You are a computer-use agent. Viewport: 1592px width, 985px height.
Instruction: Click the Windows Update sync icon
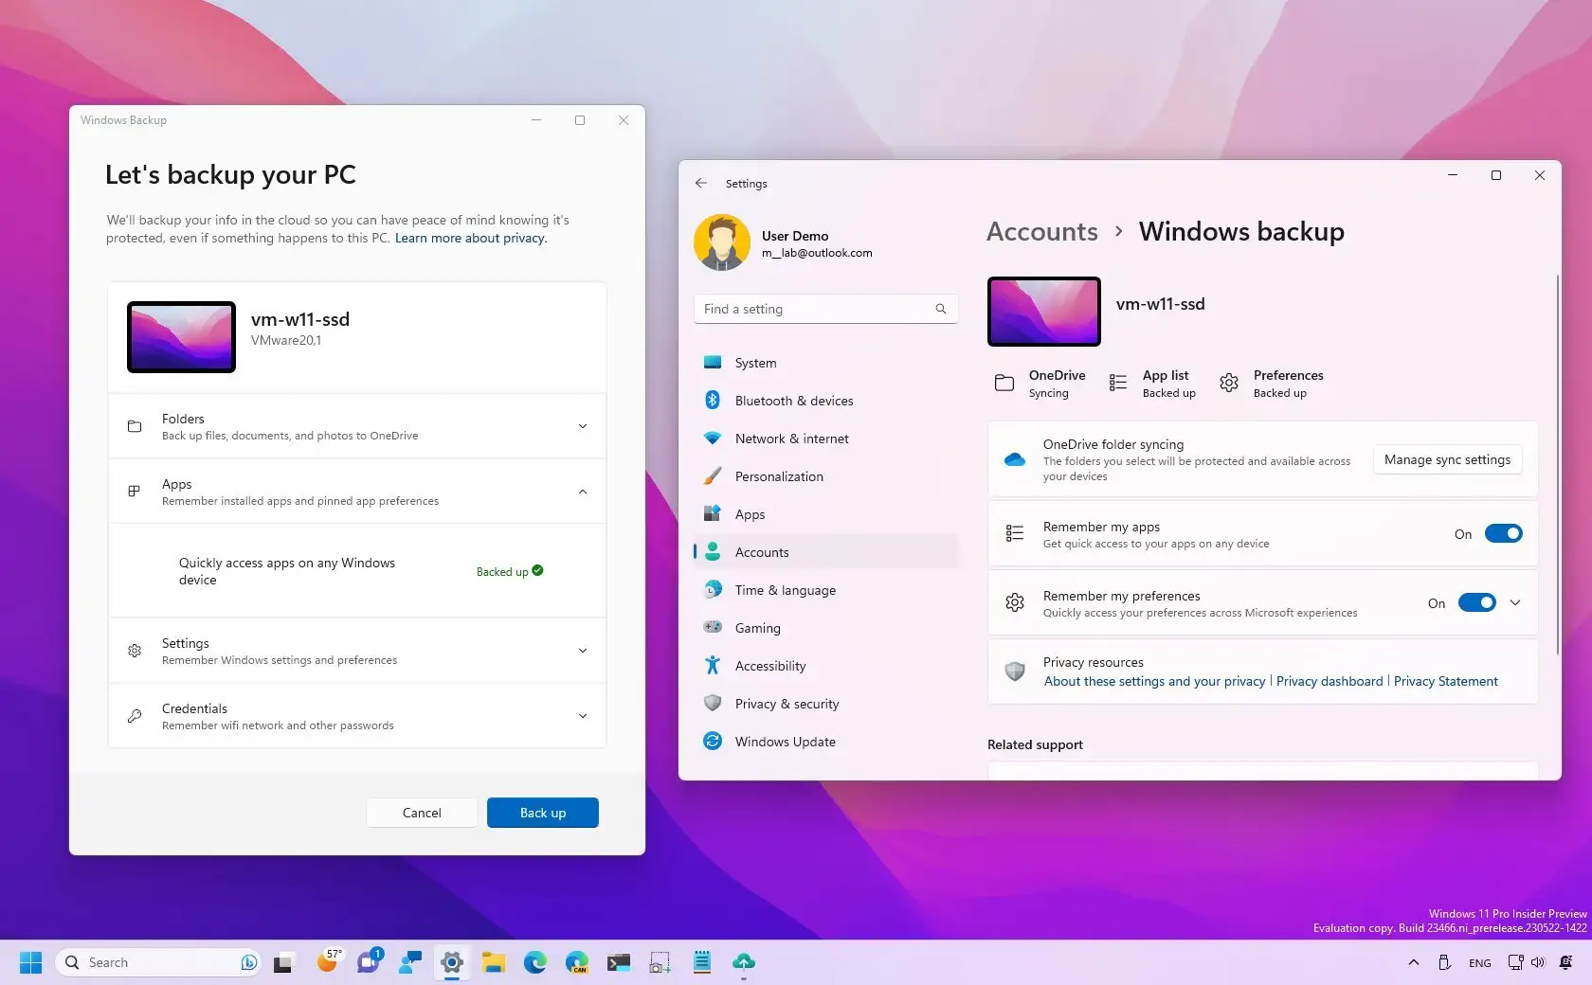(713, 742)
